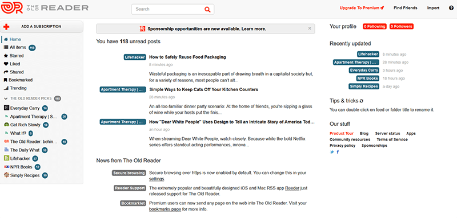
Task: Open Import page
Action: click(433, 8)
